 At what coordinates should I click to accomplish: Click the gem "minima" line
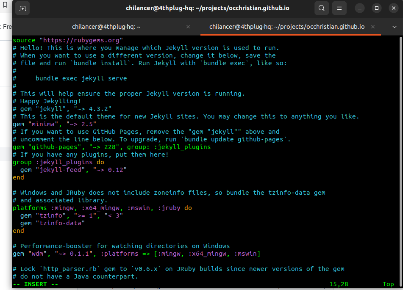tap(55, 124)
